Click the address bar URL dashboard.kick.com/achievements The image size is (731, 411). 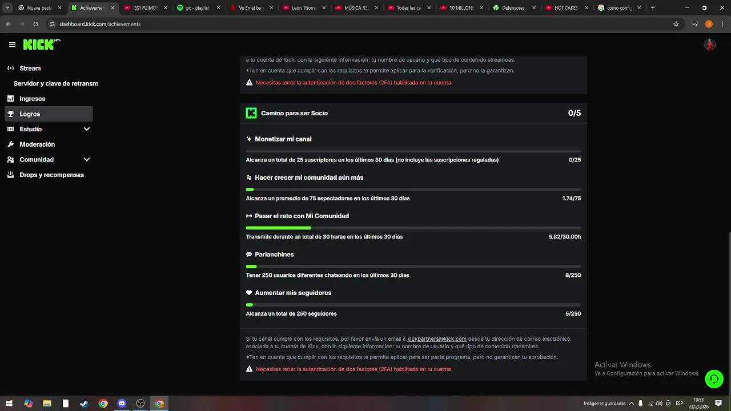coord(100,24)
